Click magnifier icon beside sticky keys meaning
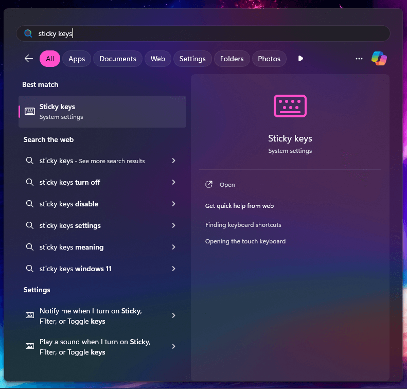 click(x=30, y=247)
